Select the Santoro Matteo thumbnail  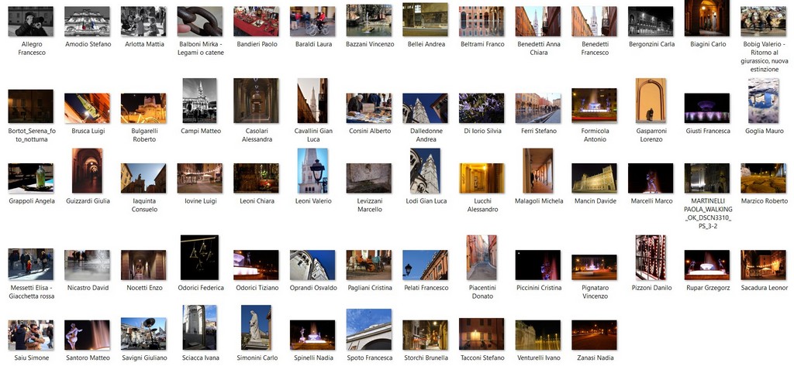click(x=87, y=334)
